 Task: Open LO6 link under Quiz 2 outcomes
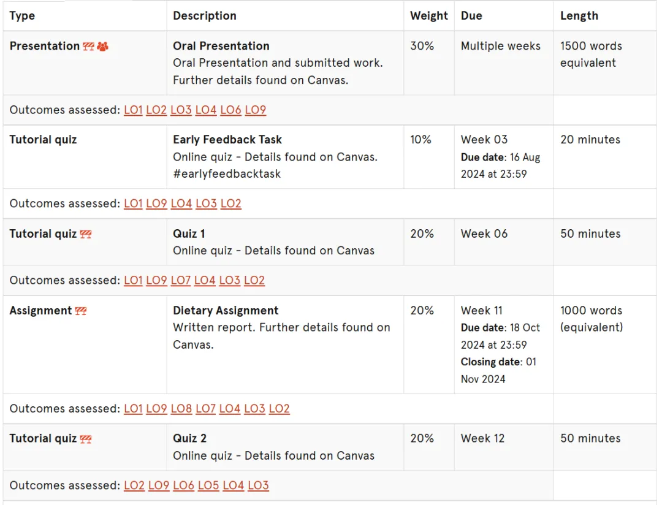point(184,486)
